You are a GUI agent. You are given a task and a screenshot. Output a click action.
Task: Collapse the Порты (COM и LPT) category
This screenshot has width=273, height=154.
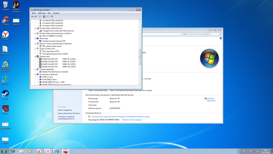point(35,49)
